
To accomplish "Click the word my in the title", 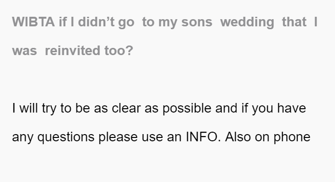I will [x=167, y=23].
